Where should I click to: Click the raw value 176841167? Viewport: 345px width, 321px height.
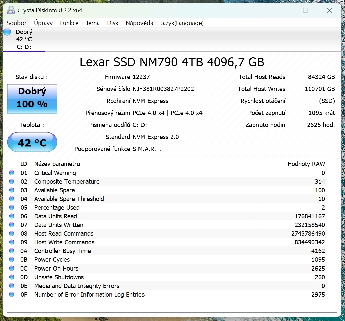click(x=309, y=216)
